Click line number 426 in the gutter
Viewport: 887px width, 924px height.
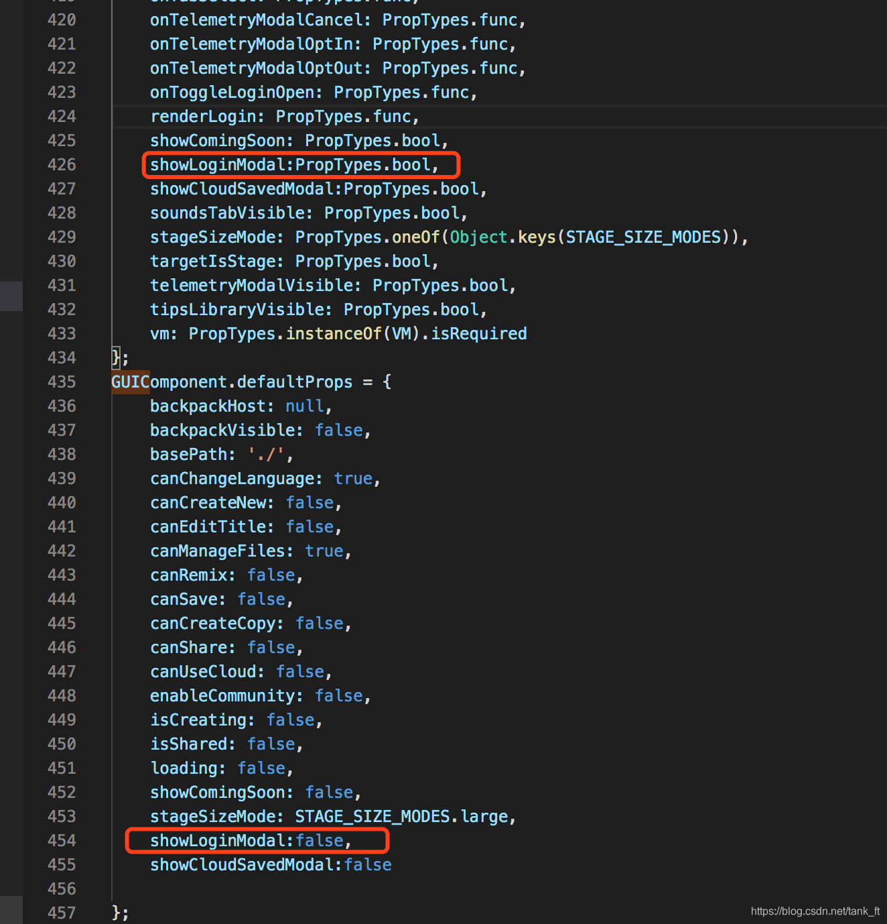pos(62,165)
